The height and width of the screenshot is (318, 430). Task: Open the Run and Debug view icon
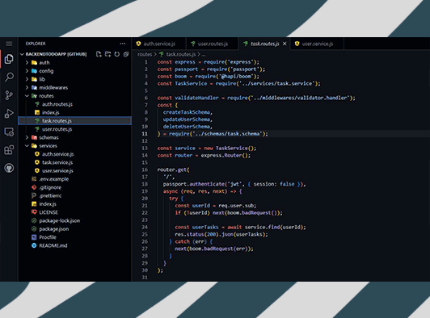(9, 113)
